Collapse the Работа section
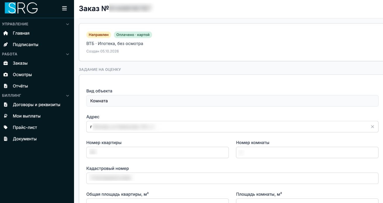 pos(68,54)
